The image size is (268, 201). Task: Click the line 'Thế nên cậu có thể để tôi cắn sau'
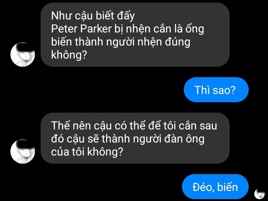pyautogui.click(x=134, y=126)
